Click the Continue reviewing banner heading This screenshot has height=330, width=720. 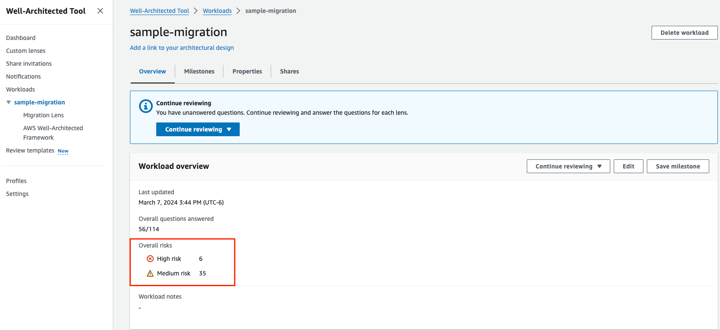184,103
